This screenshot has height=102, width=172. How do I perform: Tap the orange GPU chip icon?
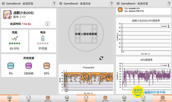[46, 65]
